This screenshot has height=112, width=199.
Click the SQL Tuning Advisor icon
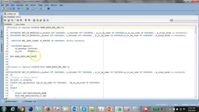click(x=21, y=20)
